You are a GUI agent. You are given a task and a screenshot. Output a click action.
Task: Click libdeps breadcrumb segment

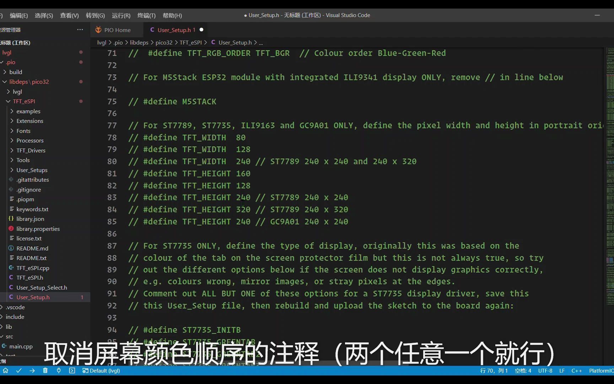point(139,42)
